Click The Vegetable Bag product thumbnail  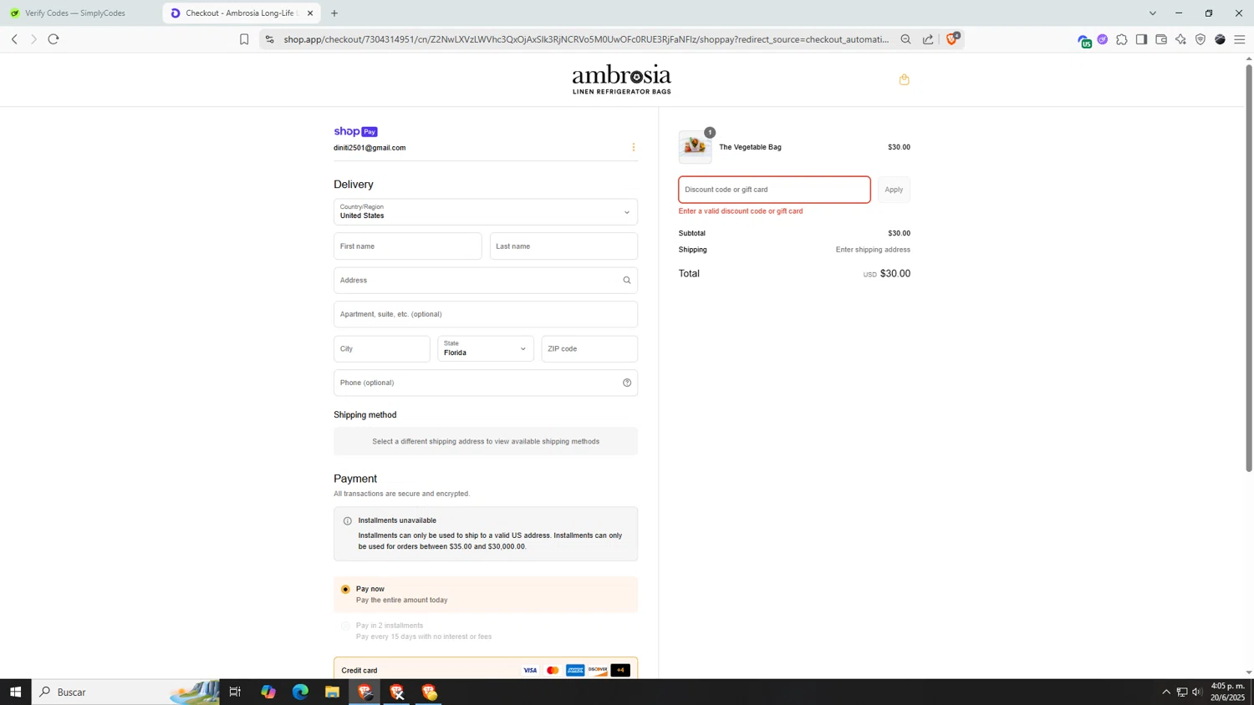tap(695, 147)
